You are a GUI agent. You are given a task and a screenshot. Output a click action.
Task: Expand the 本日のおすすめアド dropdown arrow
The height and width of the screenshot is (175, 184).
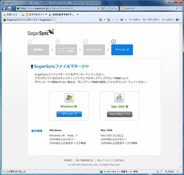pyautogui.click(x=77, y=15)
